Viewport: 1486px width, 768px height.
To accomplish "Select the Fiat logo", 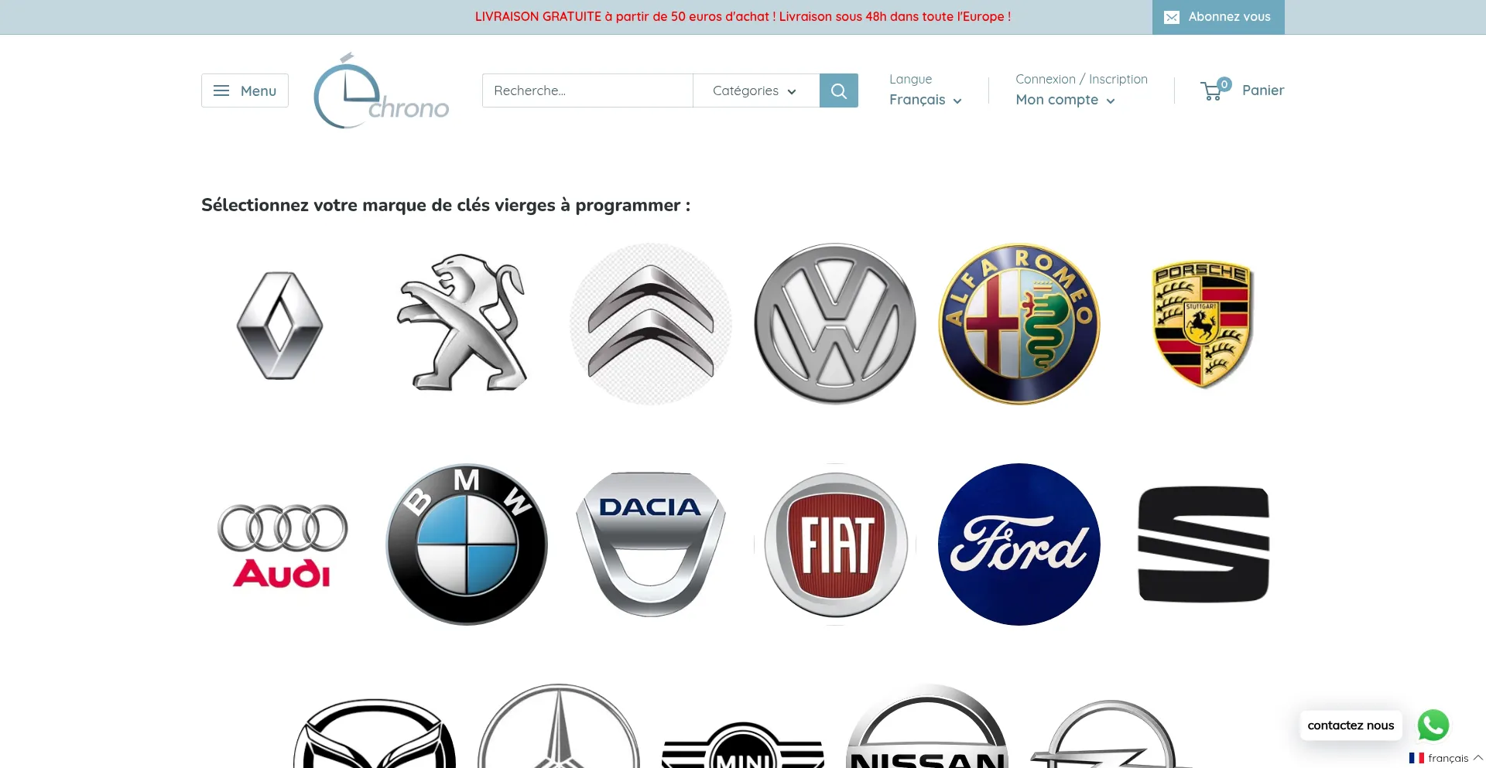I will pos(835,544).
